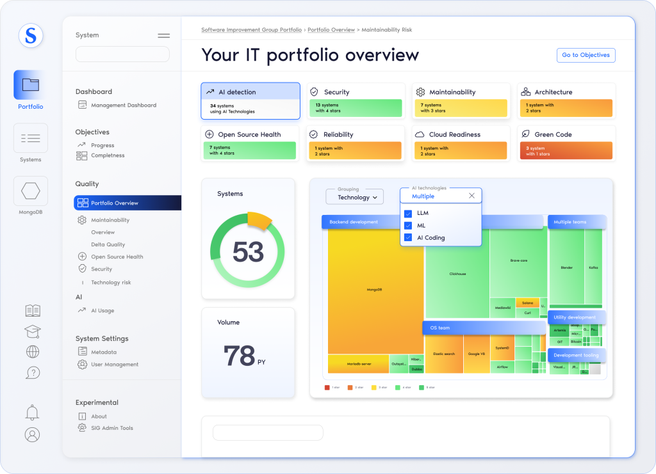Click the System search input field
656x474 pixels.
coord(122,54)
